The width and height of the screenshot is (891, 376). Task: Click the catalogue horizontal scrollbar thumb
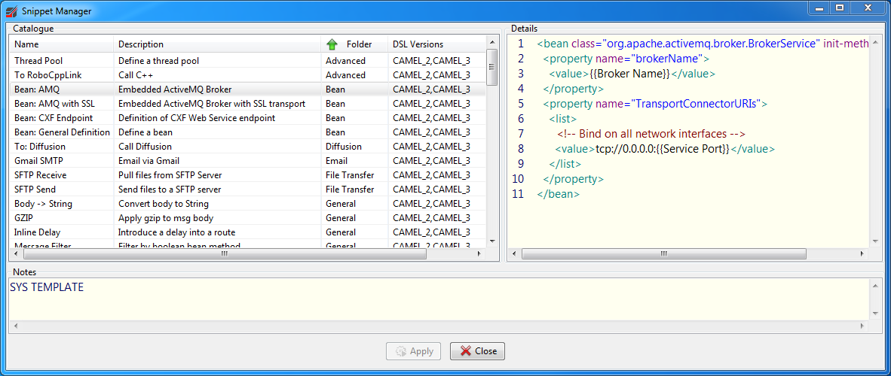(224, 254)
